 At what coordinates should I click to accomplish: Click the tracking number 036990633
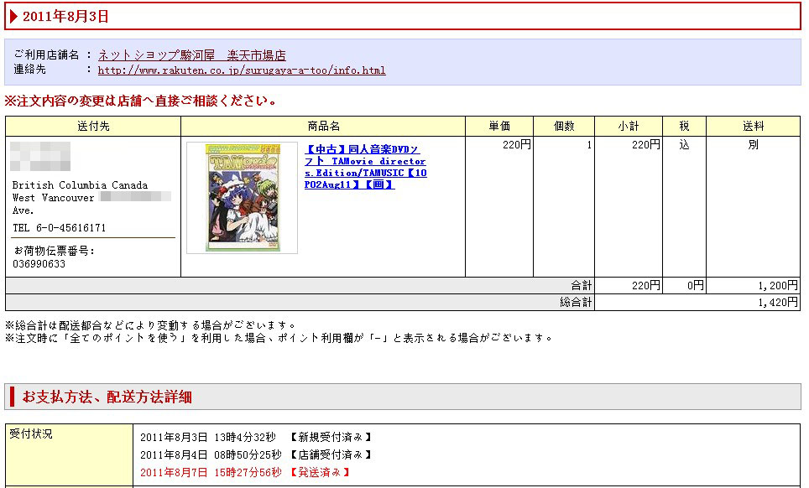click(39, 264)
